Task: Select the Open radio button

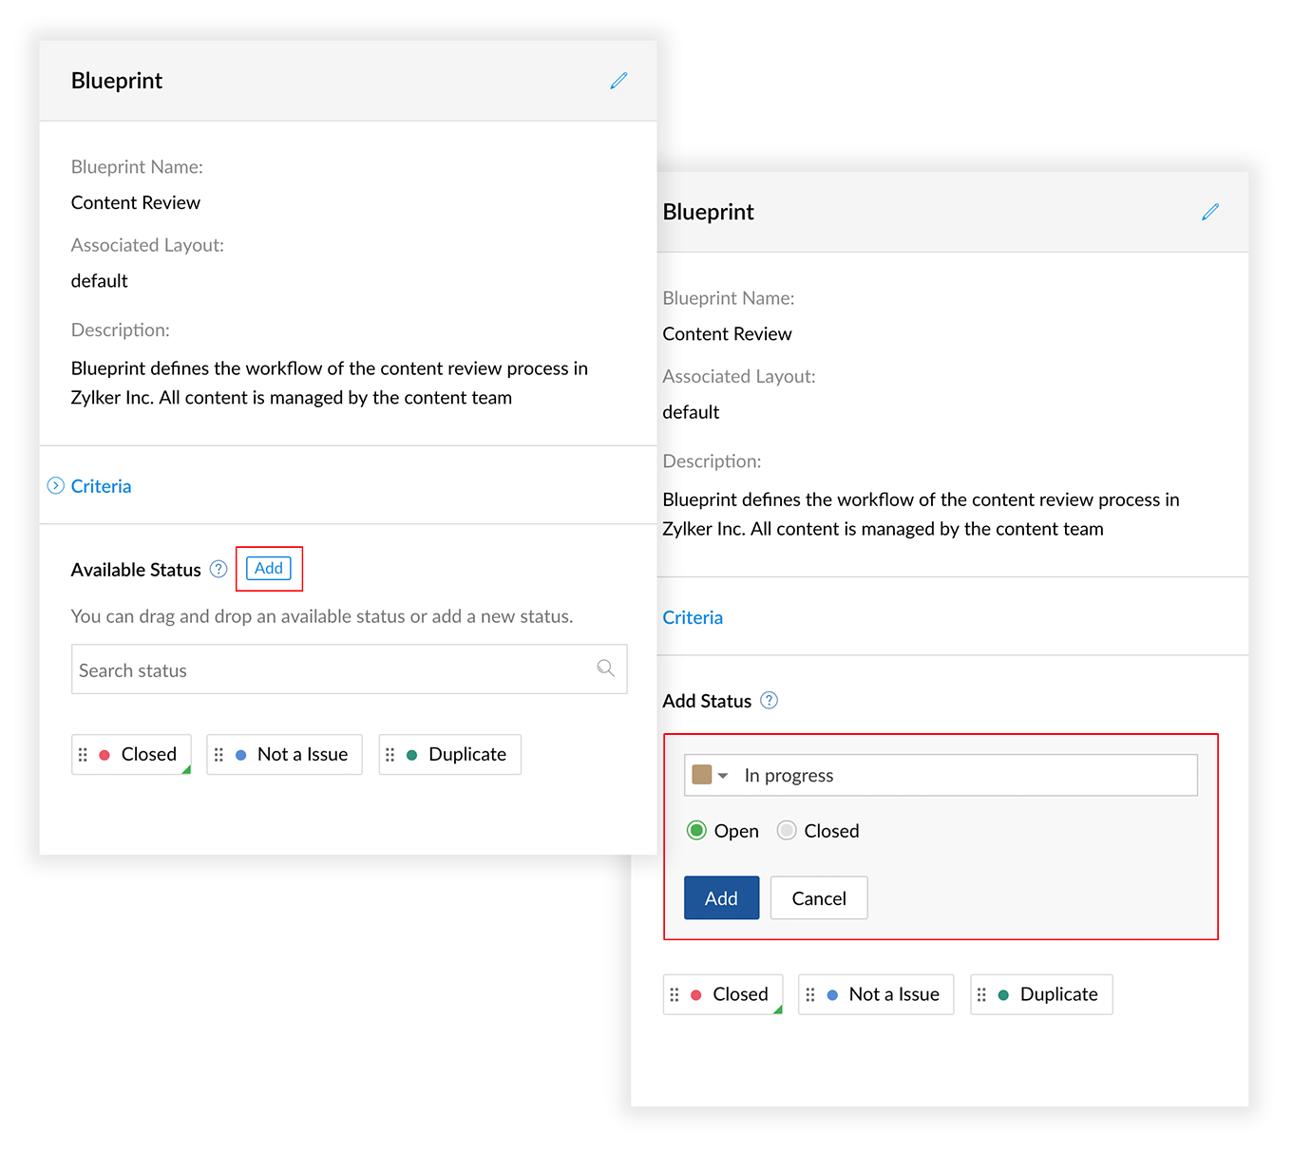Action: pos(696,831)
